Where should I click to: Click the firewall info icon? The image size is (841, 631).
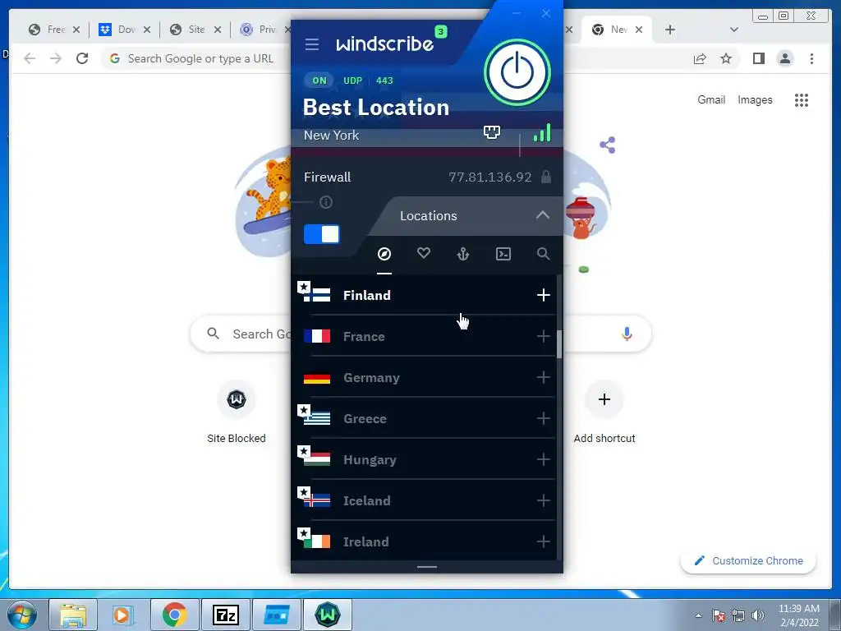pyautogui.click(x=325, y=202)
